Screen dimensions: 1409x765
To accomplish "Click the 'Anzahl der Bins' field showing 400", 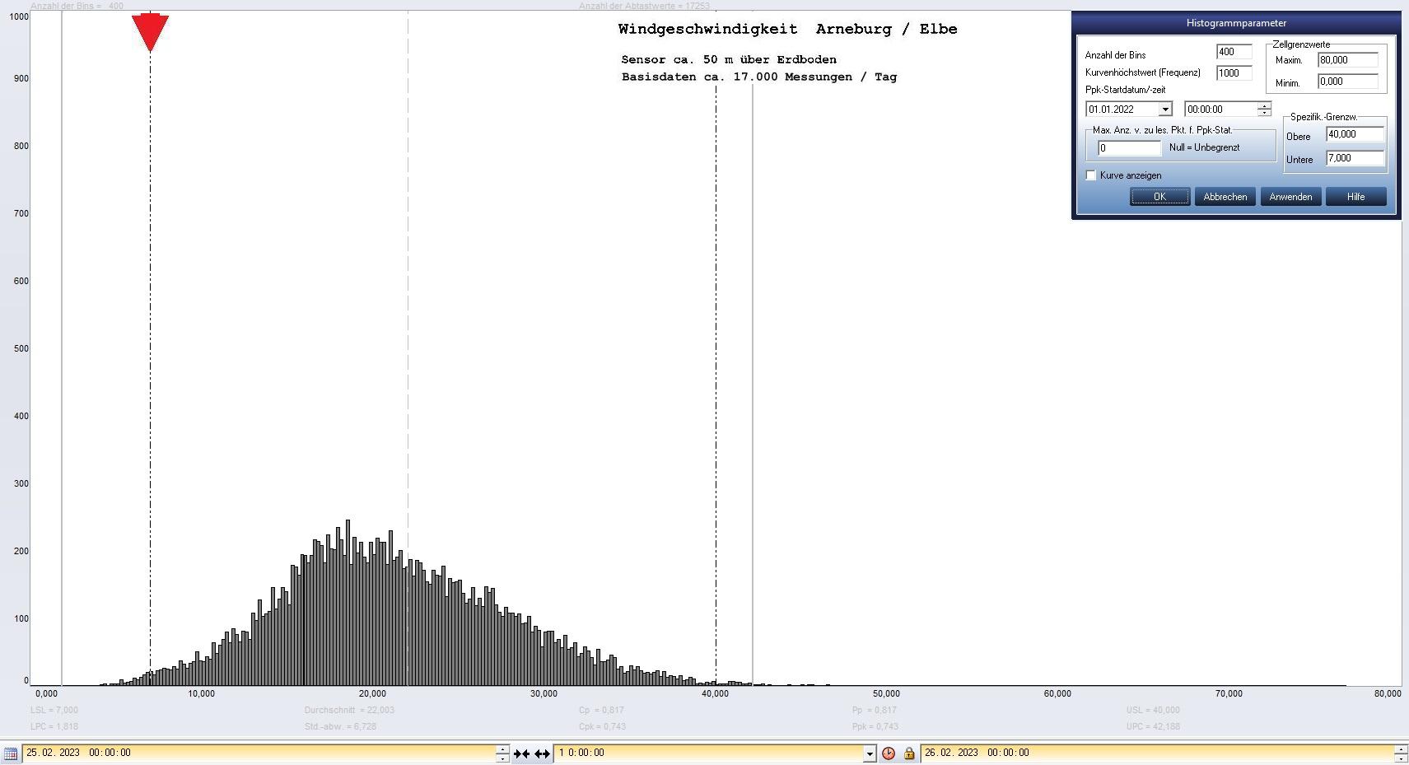I will pyautogui.click(x=1234, y=52).
